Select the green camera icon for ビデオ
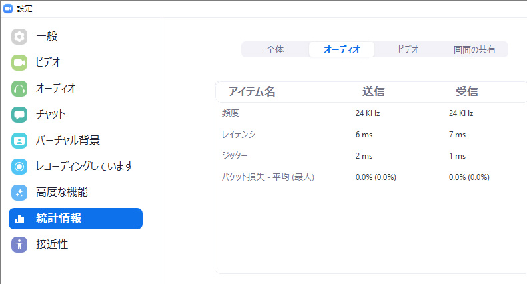Screen dimensions: 527x284 tap(19, 63)
